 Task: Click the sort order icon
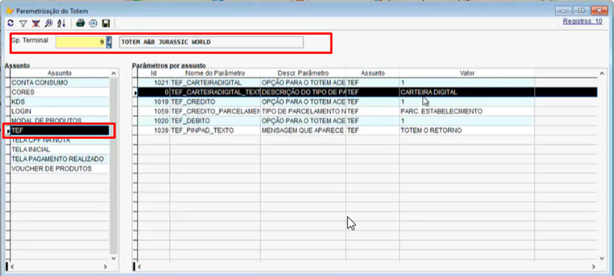pyautogui.click(x=61, y=24)
